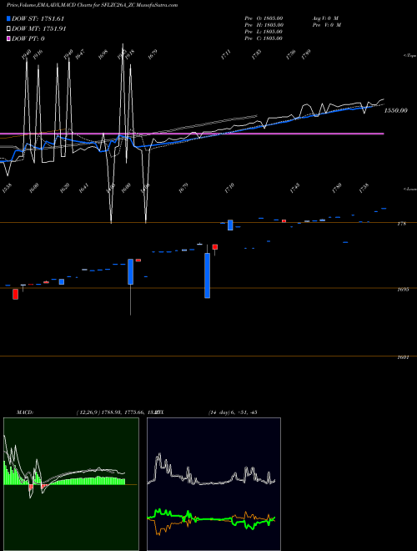Click the blue candle with long lower wick

(x=131, y=271)
